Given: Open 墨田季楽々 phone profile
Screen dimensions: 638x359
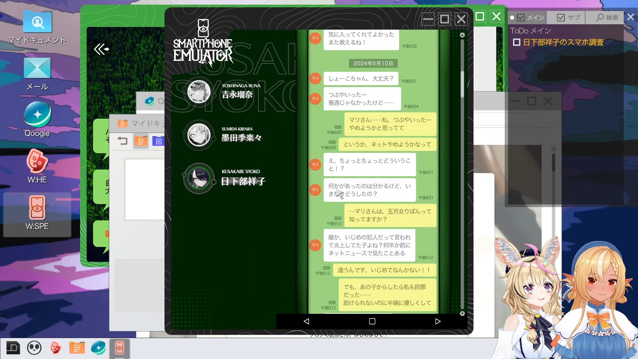Looking at the screenshot, I should pos(242,138).
